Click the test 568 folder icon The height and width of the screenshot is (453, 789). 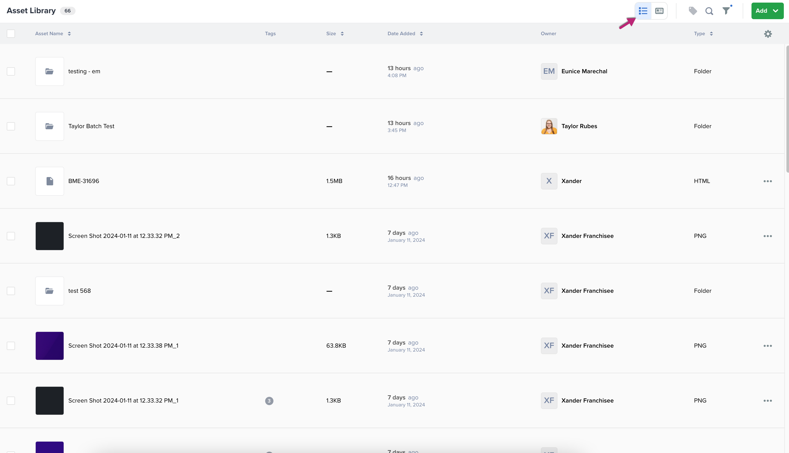(49, 291)
